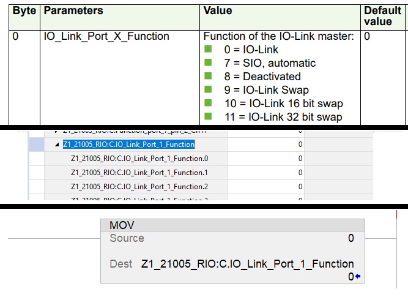Click the row selector cell beside IO_Link_Port_1_Function
The width and height of the screenshot is (408, 297).
tap(37, 145)
